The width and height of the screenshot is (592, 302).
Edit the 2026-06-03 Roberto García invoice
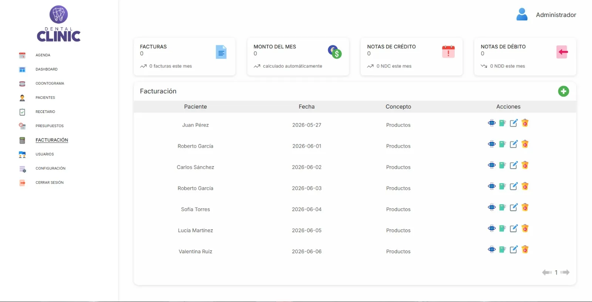coord(514,186)
